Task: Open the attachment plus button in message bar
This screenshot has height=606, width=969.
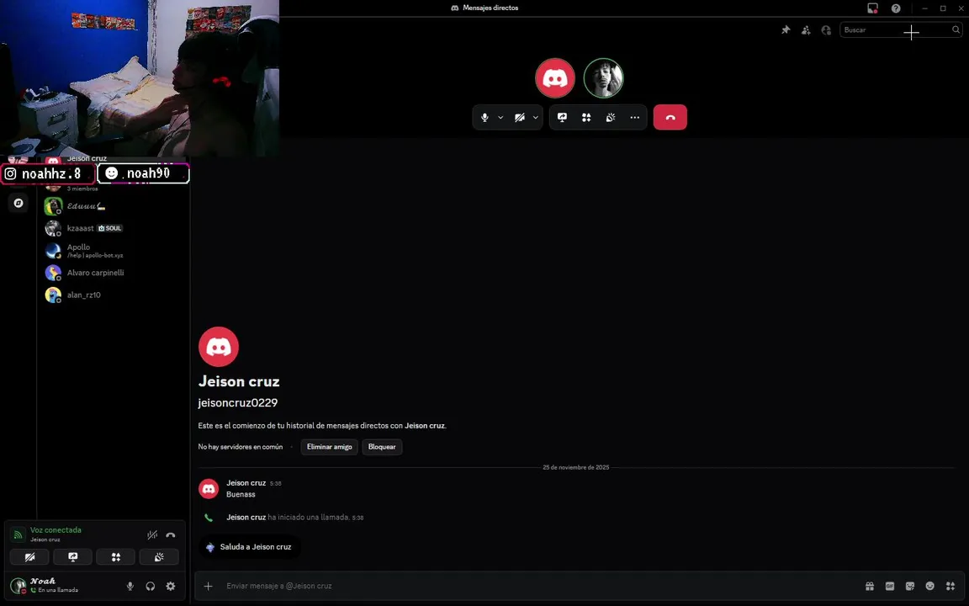Action: pyautogui.click(x=209, y=586)
